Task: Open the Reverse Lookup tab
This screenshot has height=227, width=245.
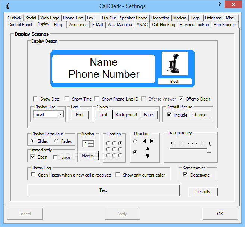Action: (194, 25)
